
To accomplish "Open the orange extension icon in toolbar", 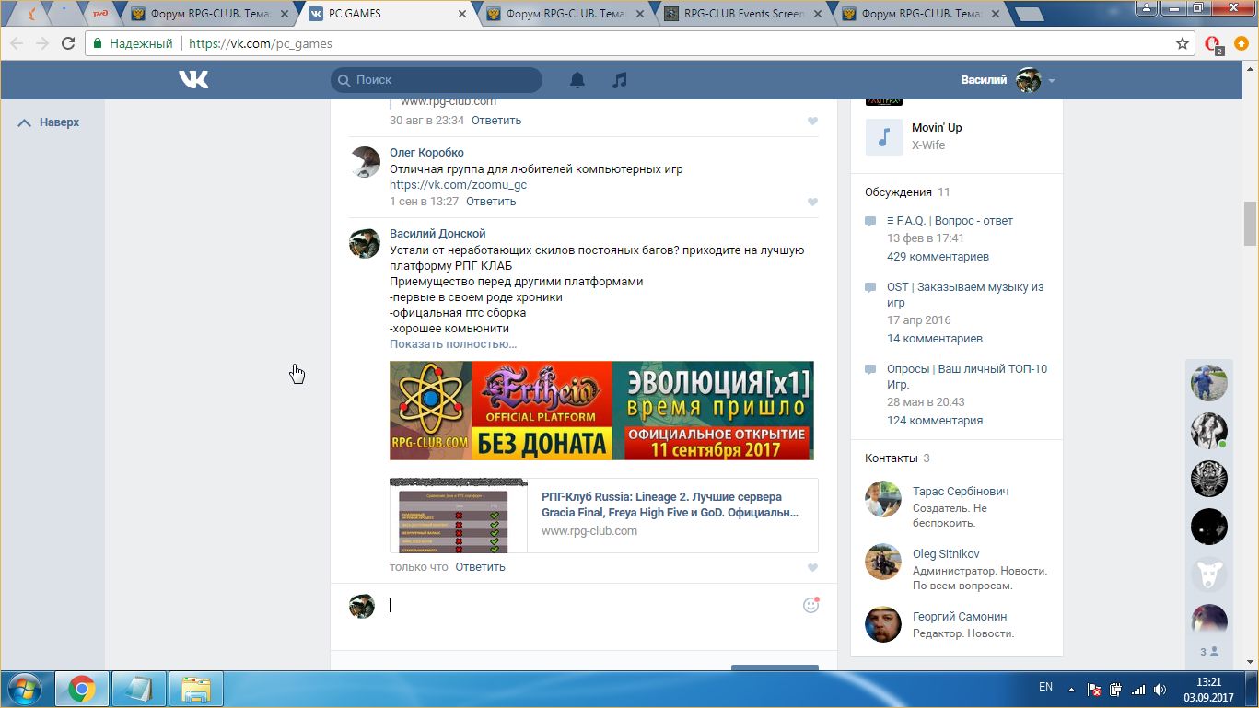I will tap(1242, 43).
